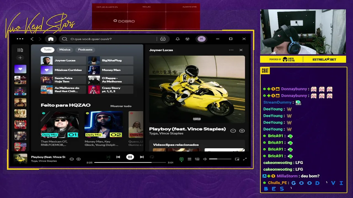Click album thumbnail in player bar
Screen dimensions: 353x198
coord(20,159)
